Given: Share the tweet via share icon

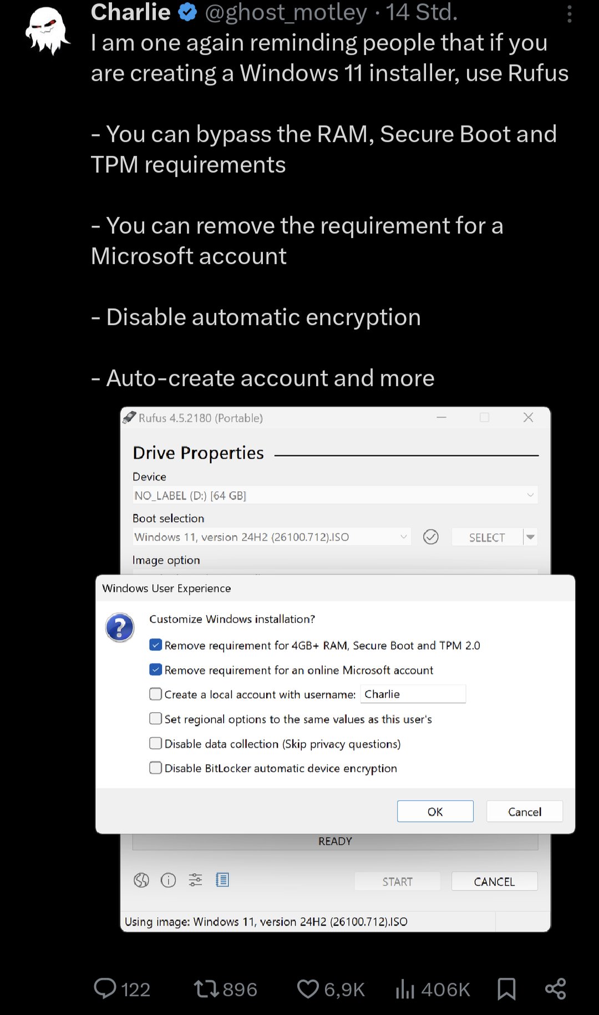Looking at the screenshot, I should coord(555,988).
